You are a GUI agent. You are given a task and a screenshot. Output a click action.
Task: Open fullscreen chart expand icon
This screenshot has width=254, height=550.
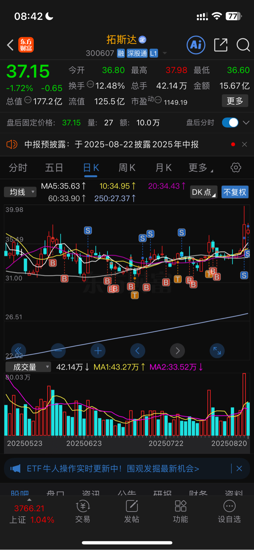[217, 351]
